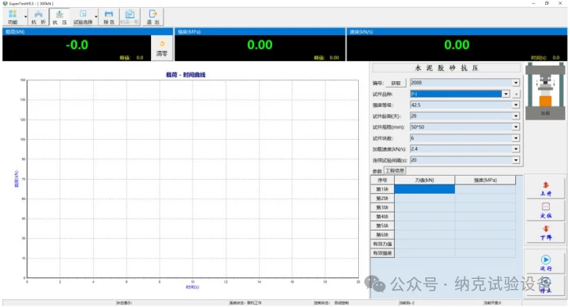Select the highlighted 第1块 force cell

425,189
